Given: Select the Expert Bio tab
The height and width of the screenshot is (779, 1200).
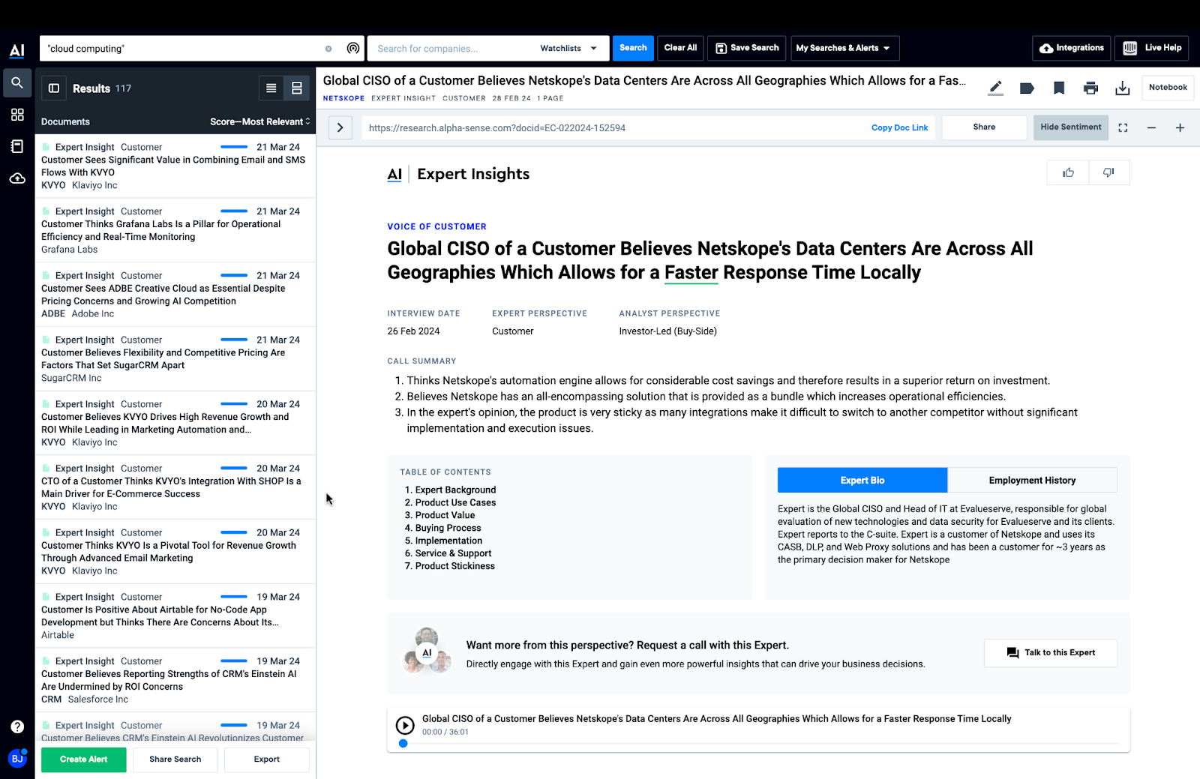Looking at the screenshot, I should click(862, 481).
